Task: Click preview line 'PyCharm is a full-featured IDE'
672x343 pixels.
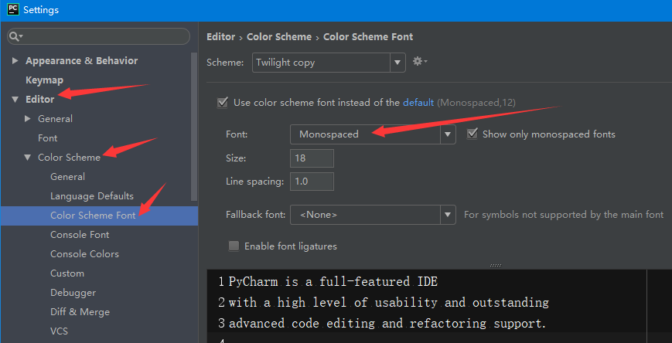Action: 333,282
